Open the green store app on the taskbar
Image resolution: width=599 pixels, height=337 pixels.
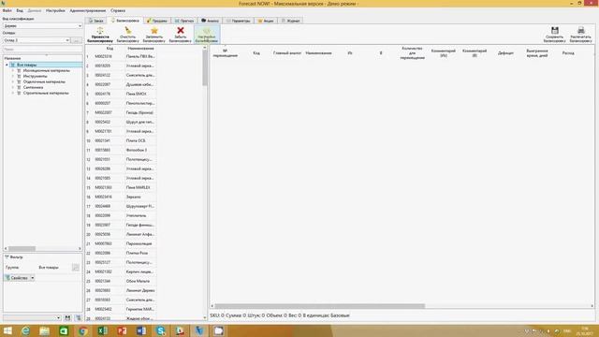tap(64, 330)
